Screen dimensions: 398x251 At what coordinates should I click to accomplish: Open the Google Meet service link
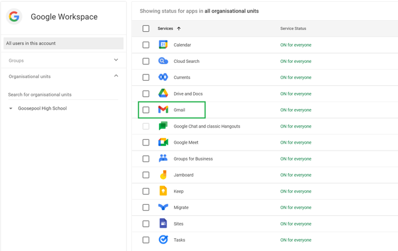coord(186,143)
